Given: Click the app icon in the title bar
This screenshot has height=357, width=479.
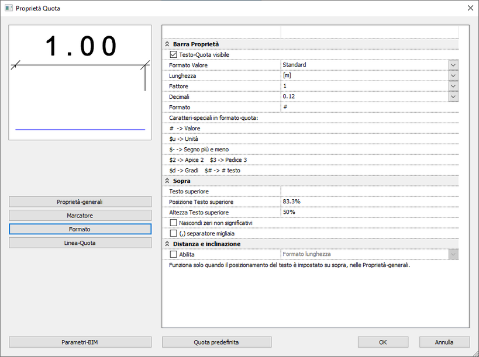Looking at the screenshot, I should click(x=9, y=8).
